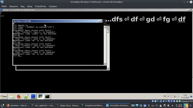This screenshot has width=193, height=108.
Task: Click the VirtualBox display status icon
Action: [x=169, y=101]
